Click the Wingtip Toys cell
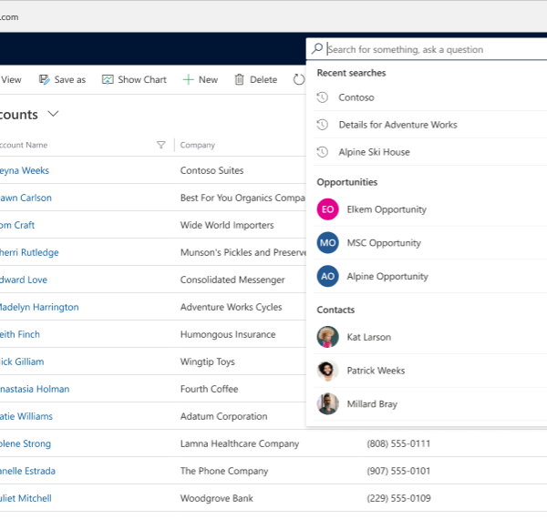Image resolution: width=547 pixels, height=519 pixels. [x=208, y=361]
